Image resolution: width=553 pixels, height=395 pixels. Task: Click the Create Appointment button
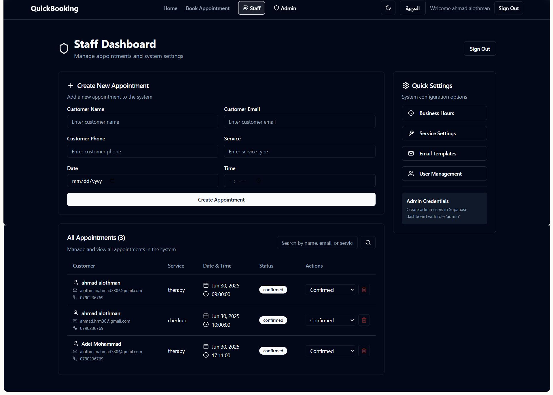221,200
